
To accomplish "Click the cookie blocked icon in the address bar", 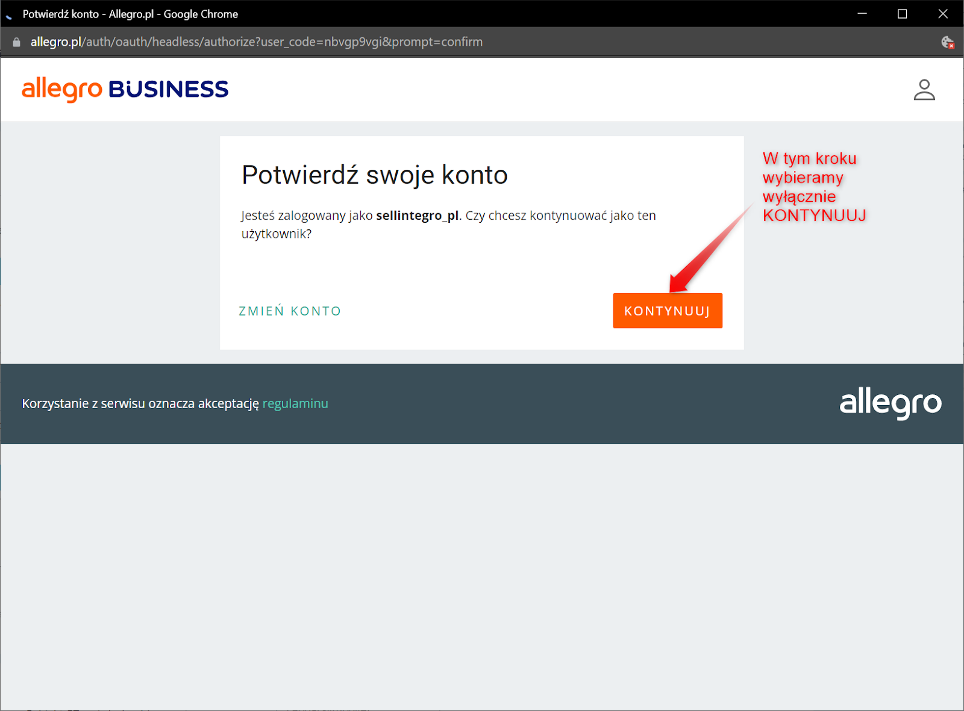I will point(947,42).
